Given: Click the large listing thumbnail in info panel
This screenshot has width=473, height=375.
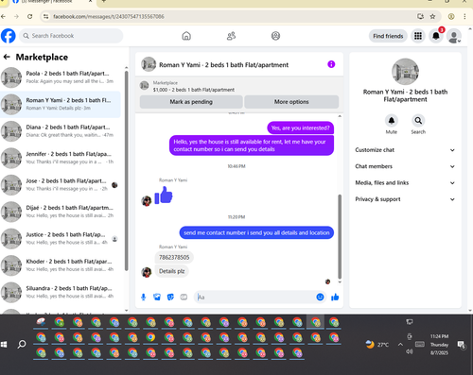Looking at the screenshot, I should point(405,72).
